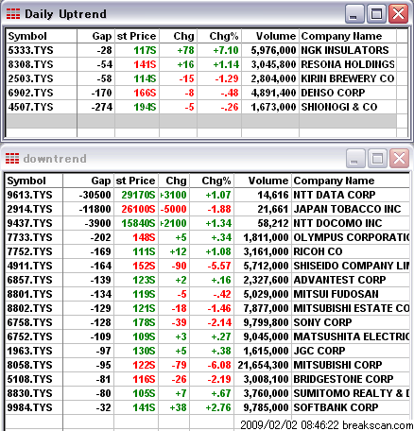The width and height of the screenshot is (414, 431).
Task: Select symbol 7733.TYS row
Action: tap(30, 237)
